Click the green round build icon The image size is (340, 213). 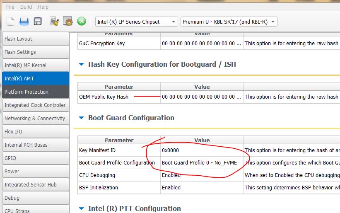(x=82, y=22)
